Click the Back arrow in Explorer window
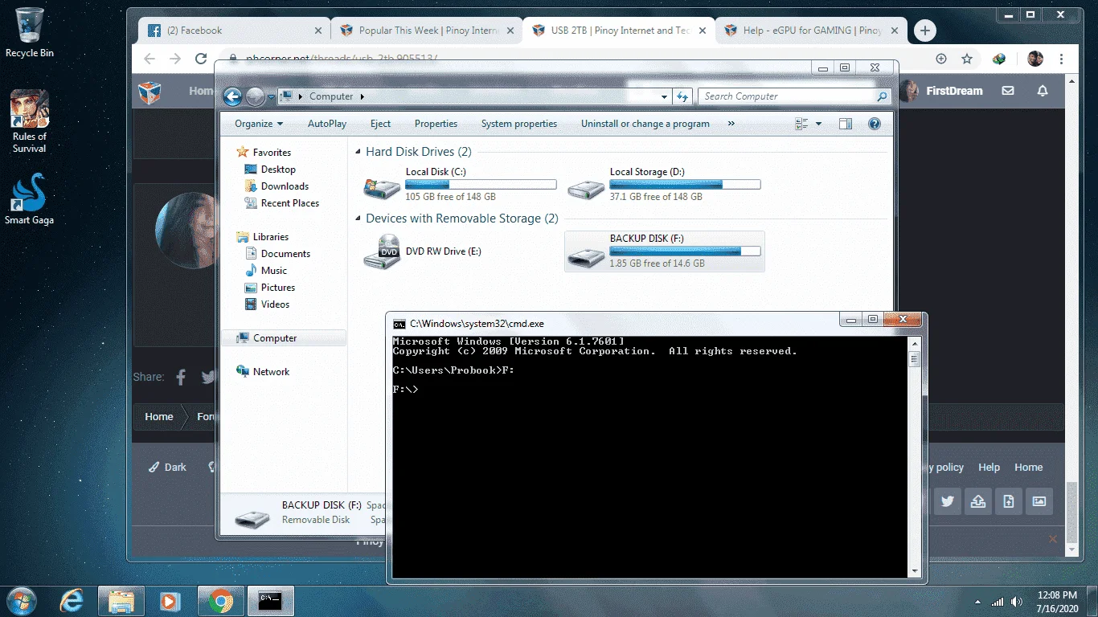 pos(232,96)
